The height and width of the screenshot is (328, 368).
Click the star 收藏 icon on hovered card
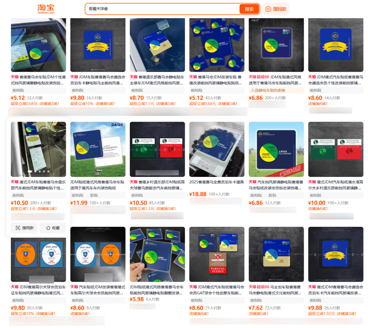pos(48,228)
